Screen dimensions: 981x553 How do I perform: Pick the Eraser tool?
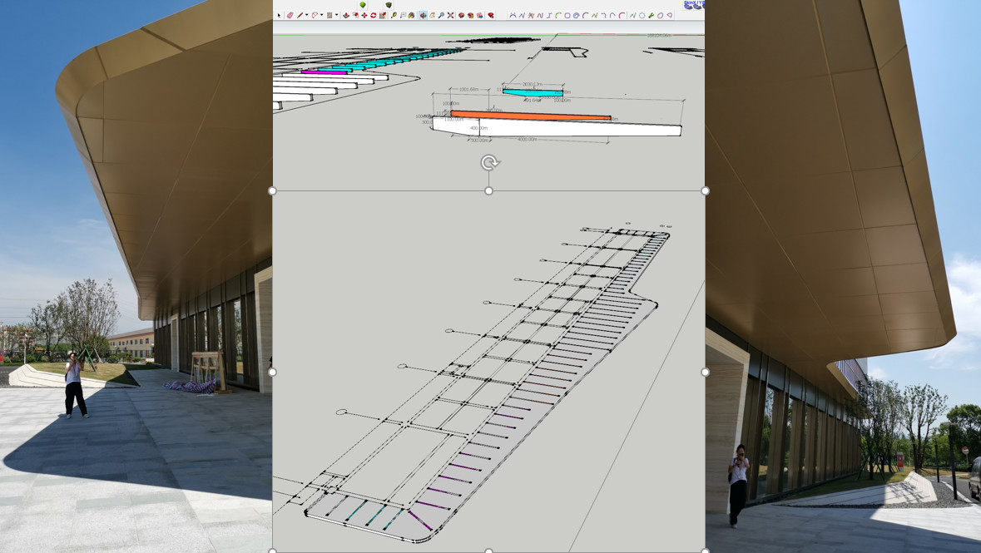[290, 15]
